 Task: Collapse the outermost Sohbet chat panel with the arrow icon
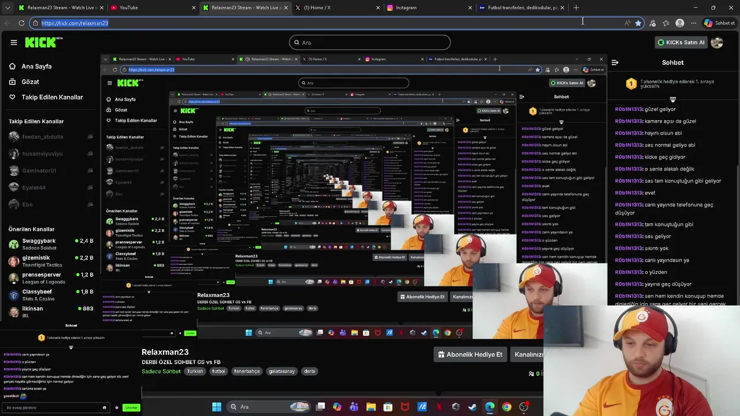click(615, 62)
